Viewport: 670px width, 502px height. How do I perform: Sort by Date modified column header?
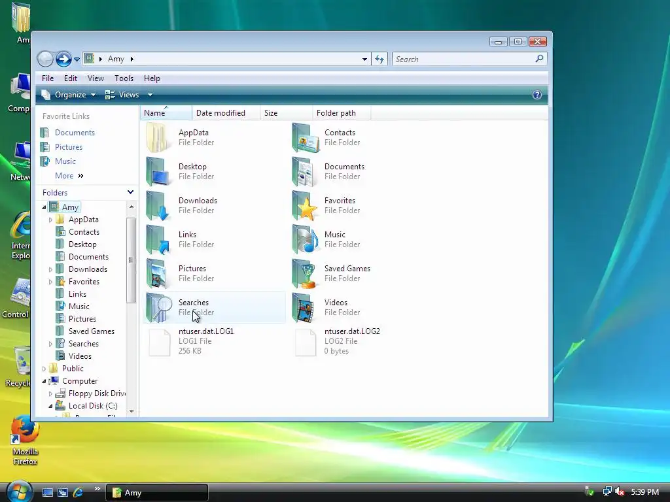pyautogui.click(x=226, y=112)
